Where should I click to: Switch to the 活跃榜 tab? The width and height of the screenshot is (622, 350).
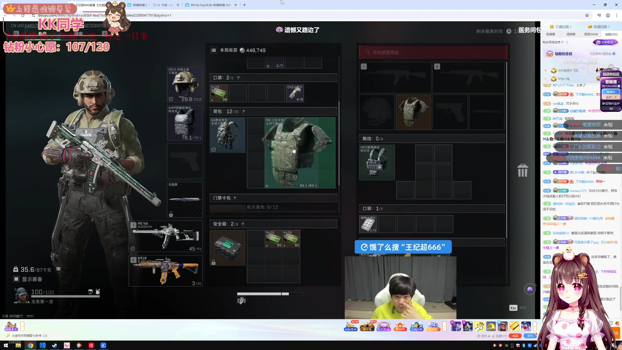point(571,34)
